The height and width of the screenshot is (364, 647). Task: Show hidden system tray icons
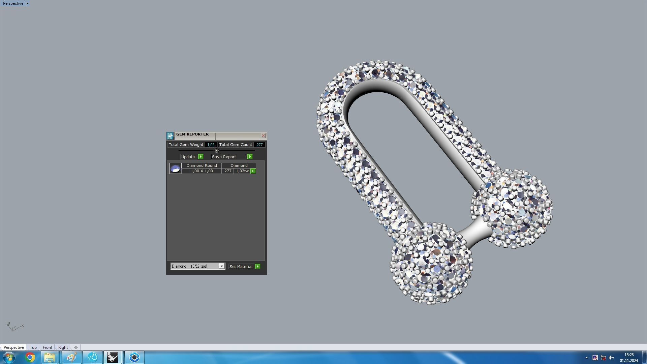(587, 358)
